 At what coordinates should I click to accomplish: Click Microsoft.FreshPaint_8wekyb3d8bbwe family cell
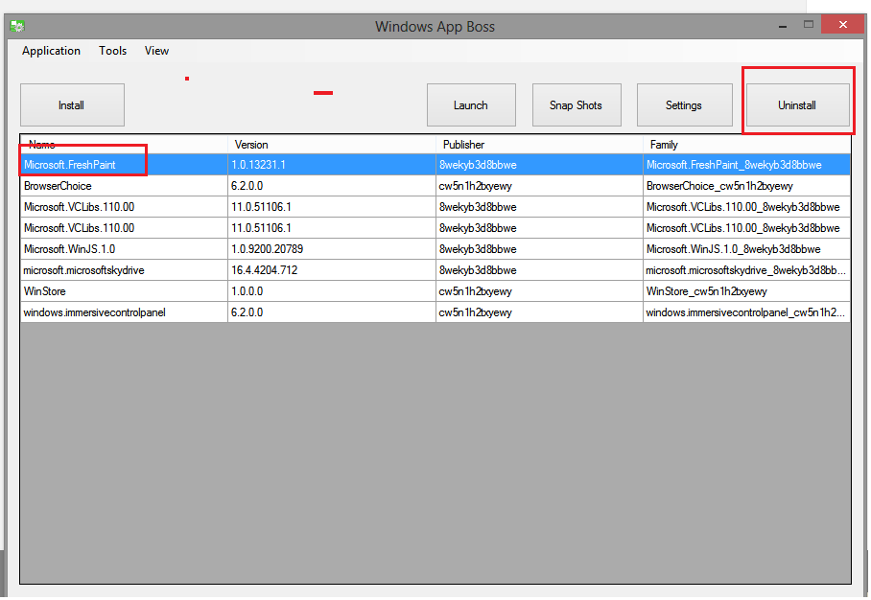(x=747, y=165)
